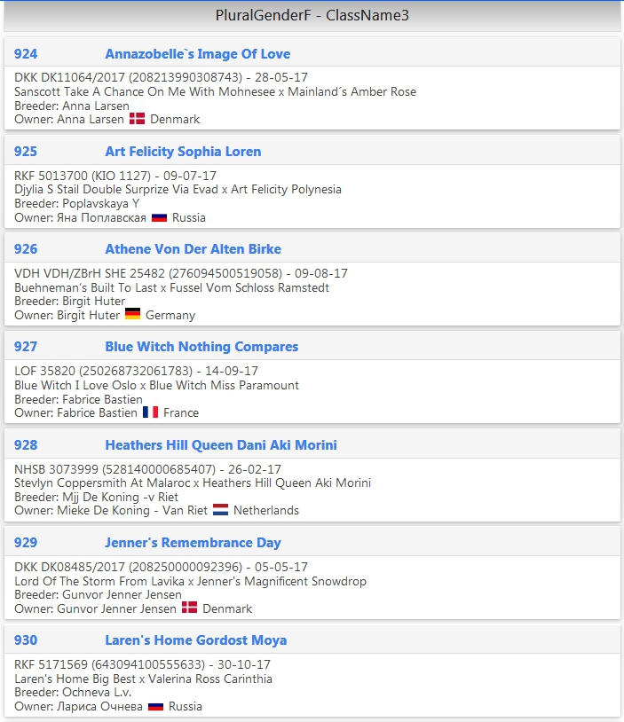Image resolution: width=624 pixels, height=722 pixels.
Task: Open Blue Witch Nothing Compares entry
Action: click(x=201, y=347)
